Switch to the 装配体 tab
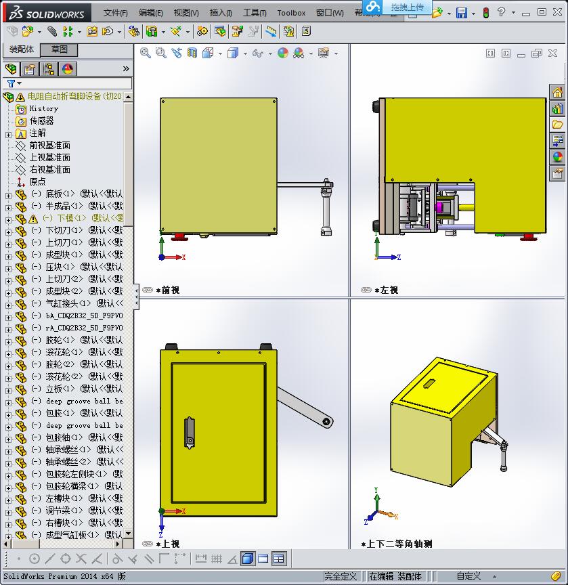Viewport: 568px width, 585px height. click(21, 49)
